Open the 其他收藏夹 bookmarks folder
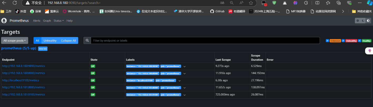Viewport: 373px width, 107px height. pyautogui.click(x=362, y=11)
